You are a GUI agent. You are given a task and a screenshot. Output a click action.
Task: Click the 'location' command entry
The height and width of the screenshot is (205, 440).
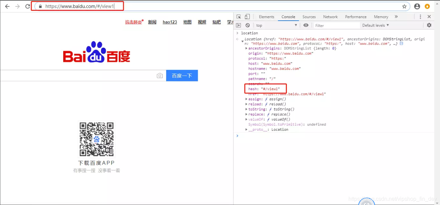click(249, 33)
